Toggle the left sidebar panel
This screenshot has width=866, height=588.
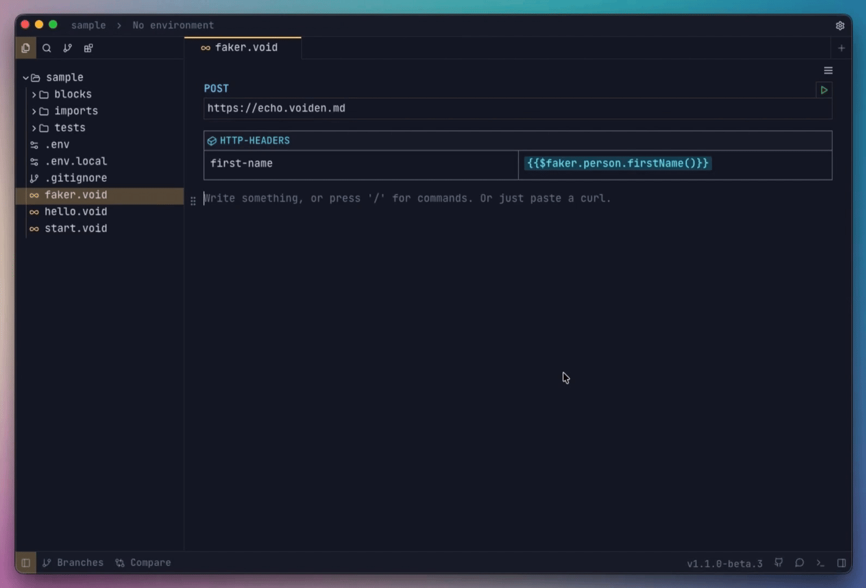[26, 563]
